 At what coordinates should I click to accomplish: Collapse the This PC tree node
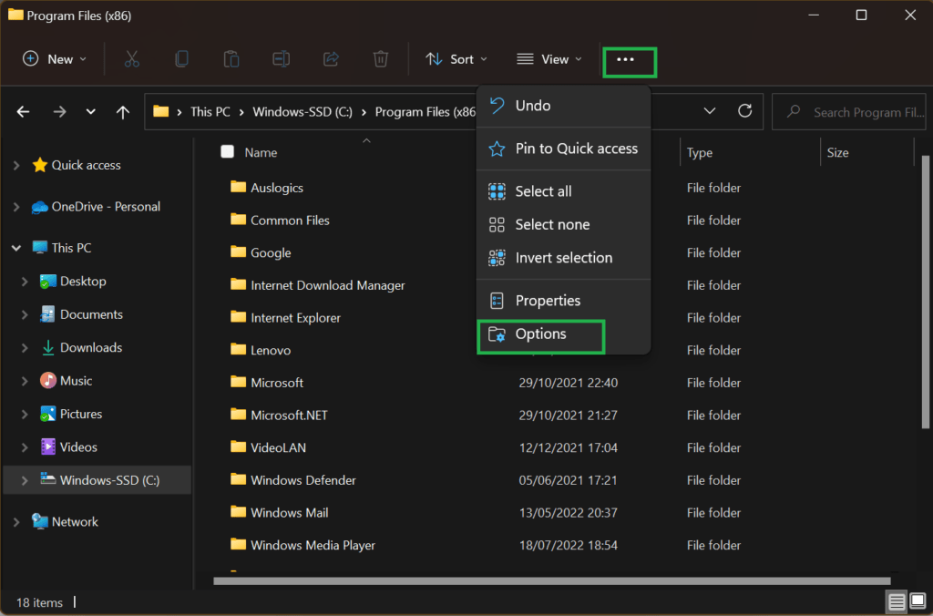point(16,248)
